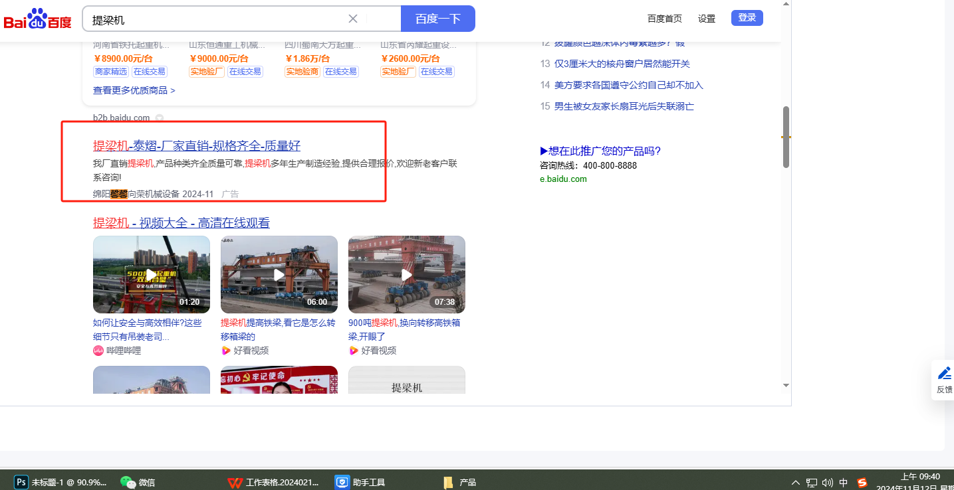
Task: Open 设置 menu in the header
Action: click(x=707, y=19)
